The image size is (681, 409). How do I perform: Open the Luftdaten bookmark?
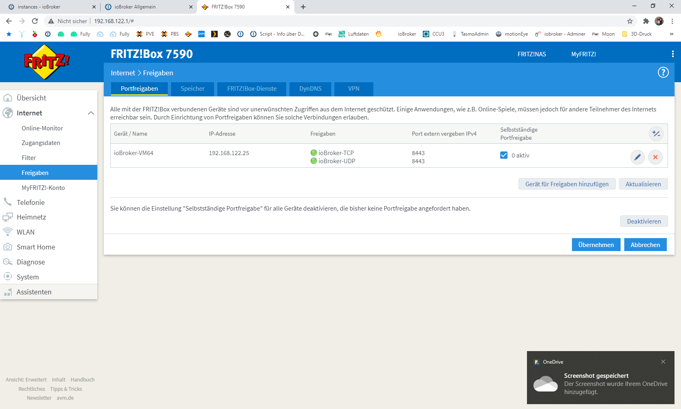[353, 34]
